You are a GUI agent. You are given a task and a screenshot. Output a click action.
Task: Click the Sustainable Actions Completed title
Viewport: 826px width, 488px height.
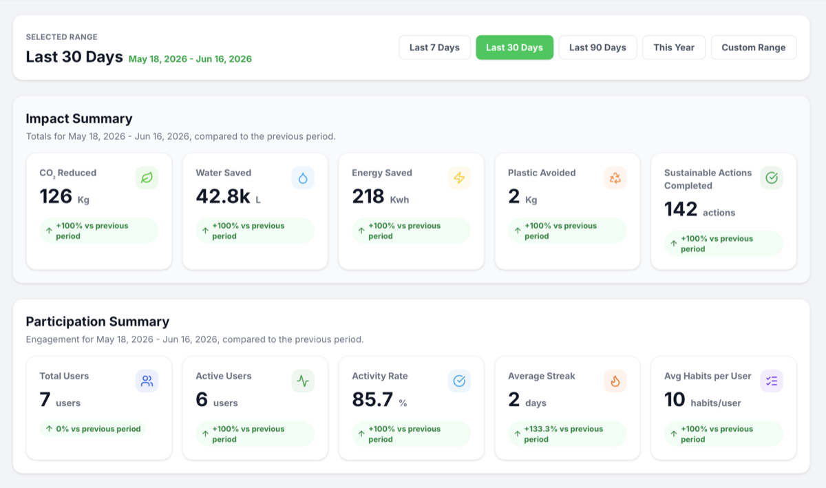pyautogui.click(x=708, y=179)
